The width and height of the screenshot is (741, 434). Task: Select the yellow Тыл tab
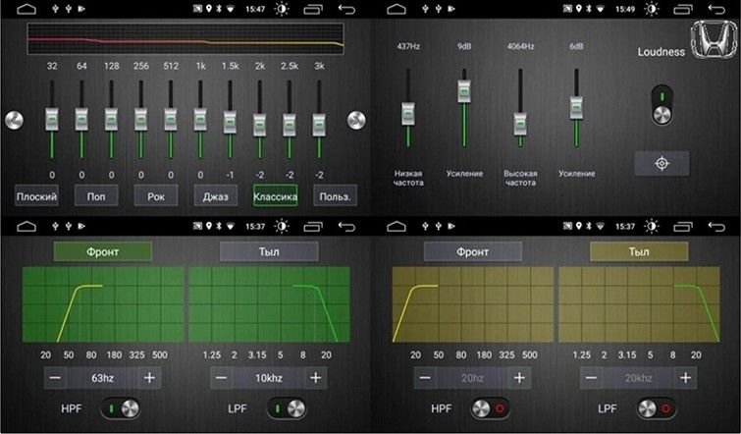[639, 251]
